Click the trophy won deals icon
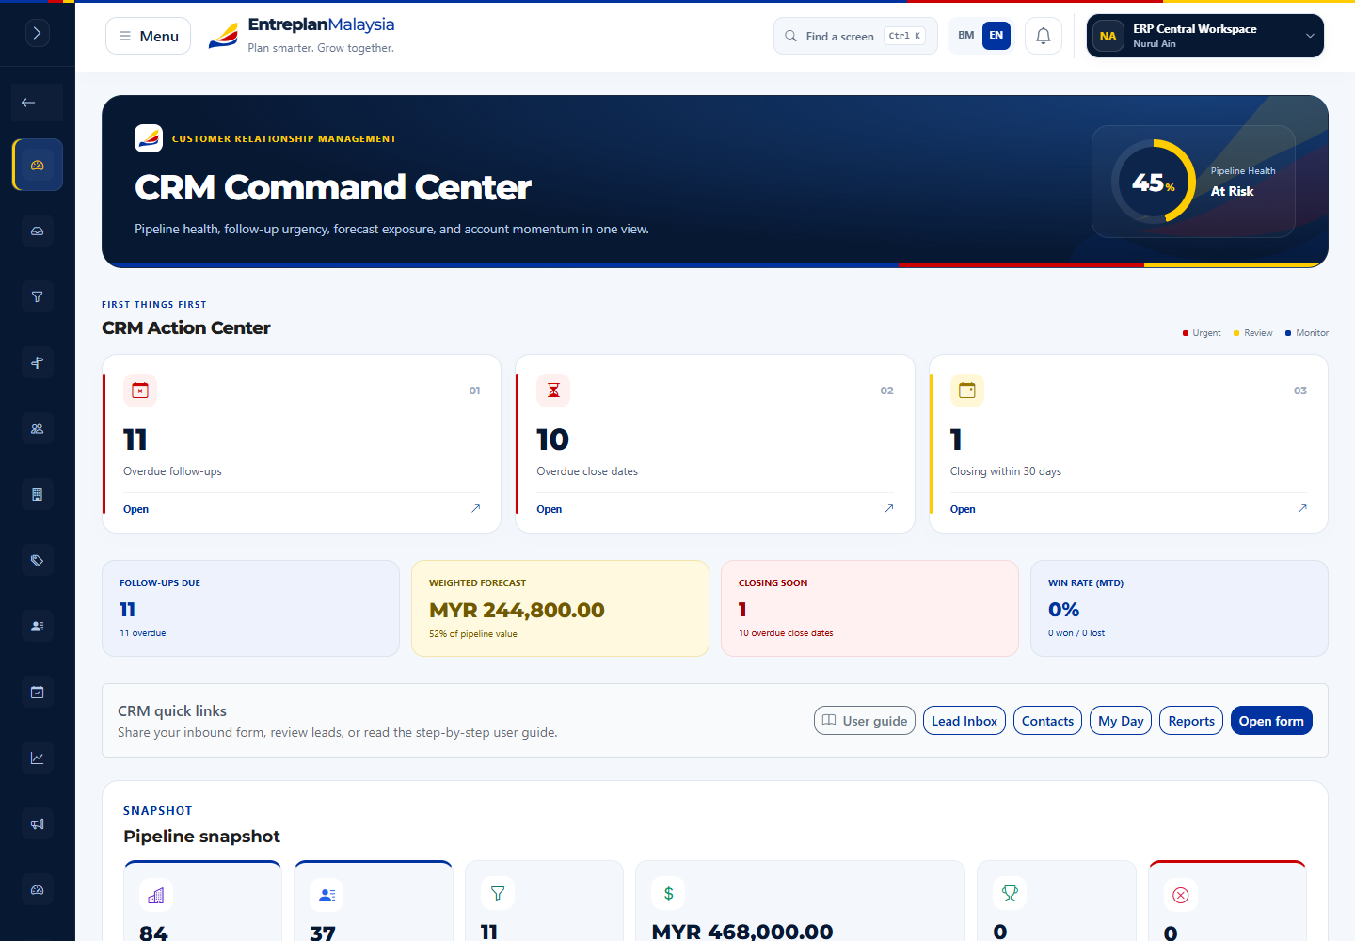 [1010, 893]
